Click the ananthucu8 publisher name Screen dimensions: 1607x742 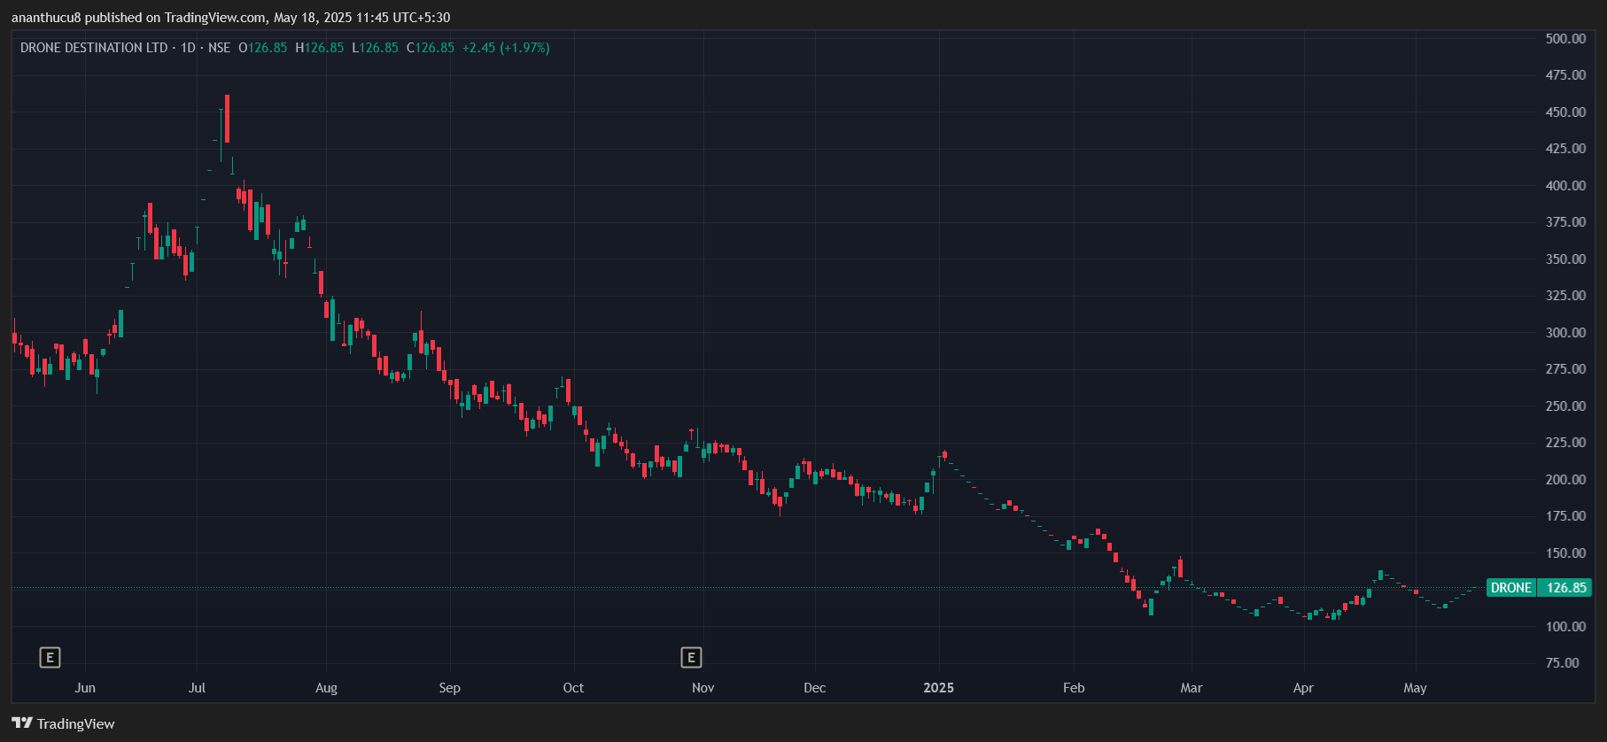46,18
